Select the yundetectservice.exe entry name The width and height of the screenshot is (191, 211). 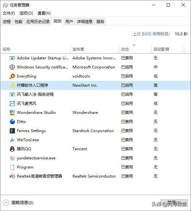tap(36, 158)
